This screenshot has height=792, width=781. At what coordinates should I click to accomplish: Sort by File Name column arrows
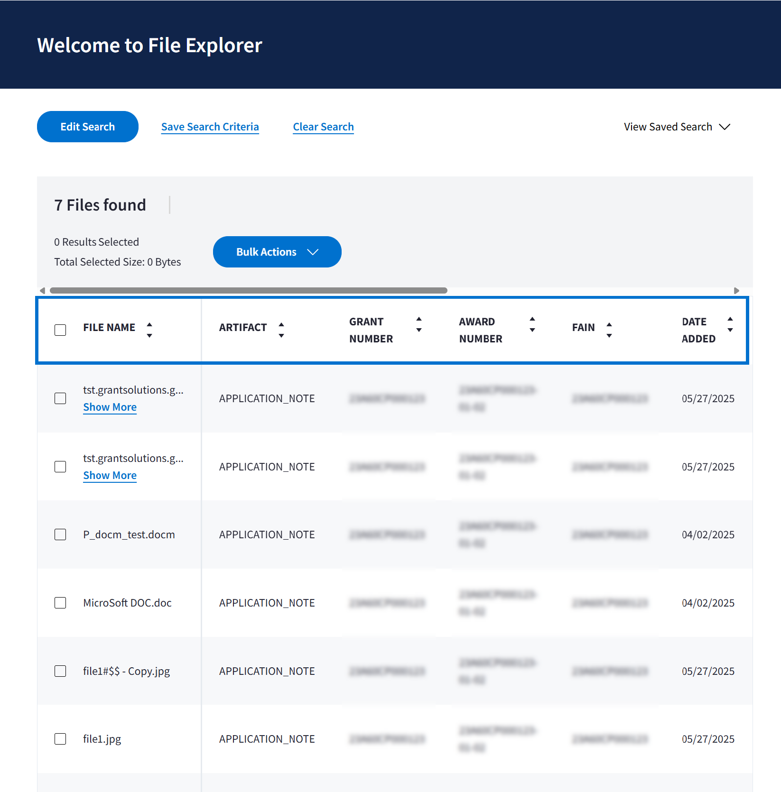coord(149,330)
